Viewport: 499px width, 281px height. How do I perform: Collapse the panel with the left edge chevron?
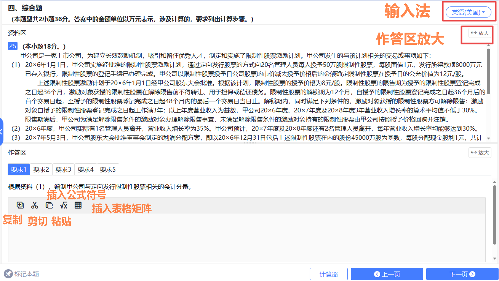tap(2, 132)
